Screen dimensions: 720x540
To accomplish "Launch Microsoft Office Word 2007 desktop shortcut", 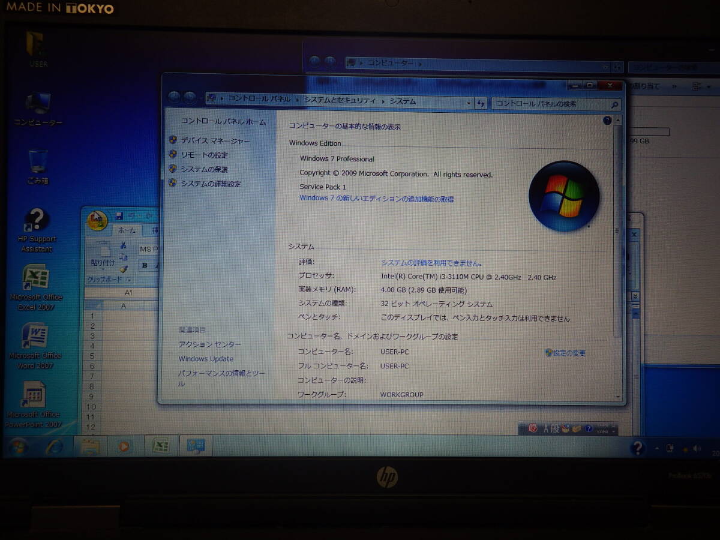I will click(x=35, y=346).
